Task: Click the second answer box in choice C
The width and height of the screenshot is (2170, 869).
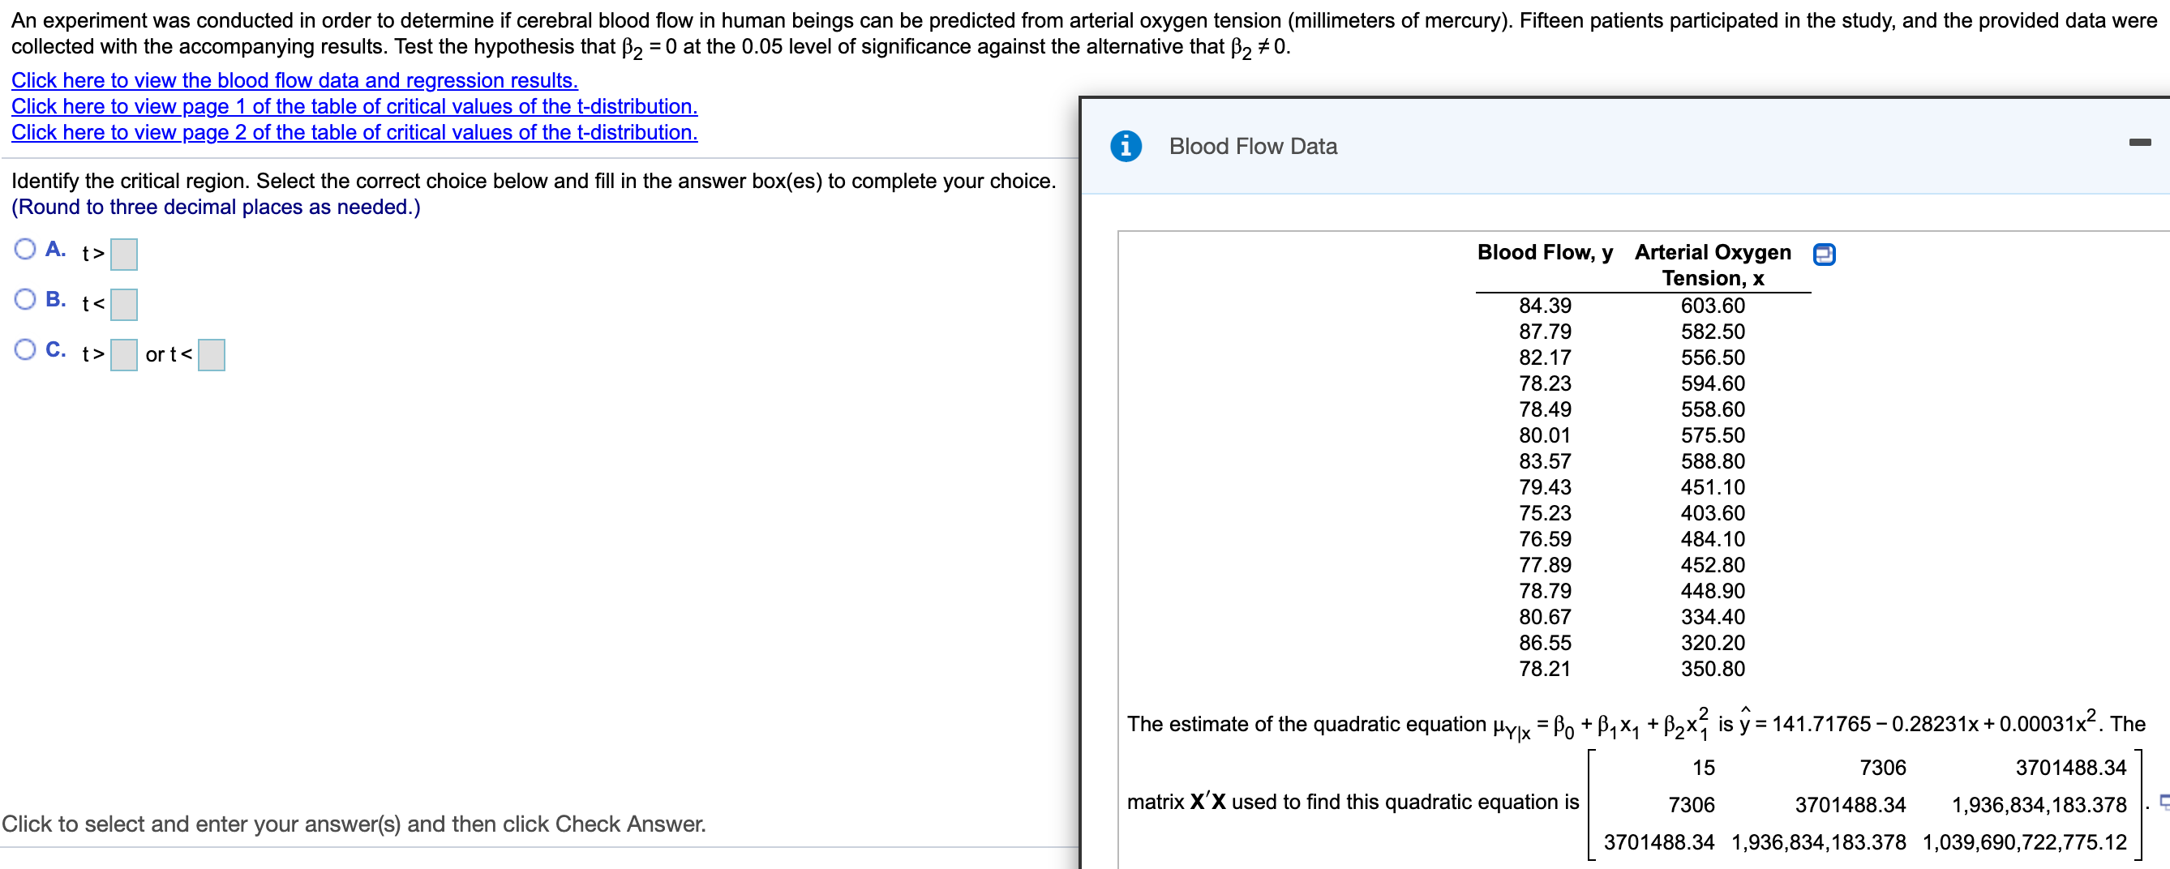Action: 212,354
